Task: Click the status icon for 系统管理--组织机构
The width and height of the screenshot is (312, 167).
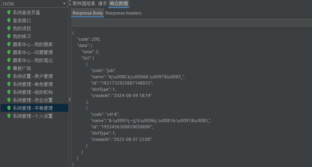Action: 9,92
